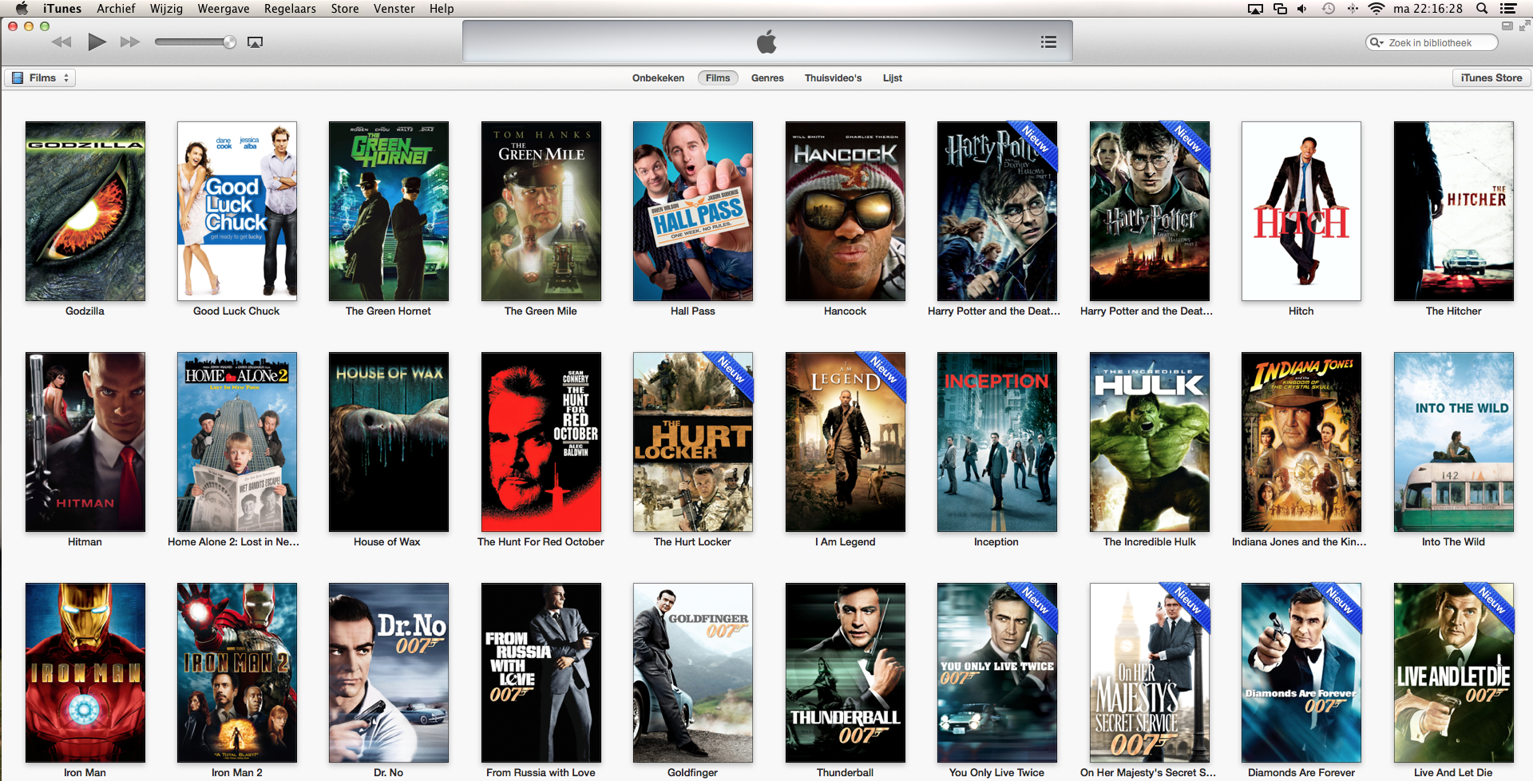The height and width of the screenshot is (781, 1533).
Task: Select the Hitch movie poster
Action: (x=1301, y=211)
